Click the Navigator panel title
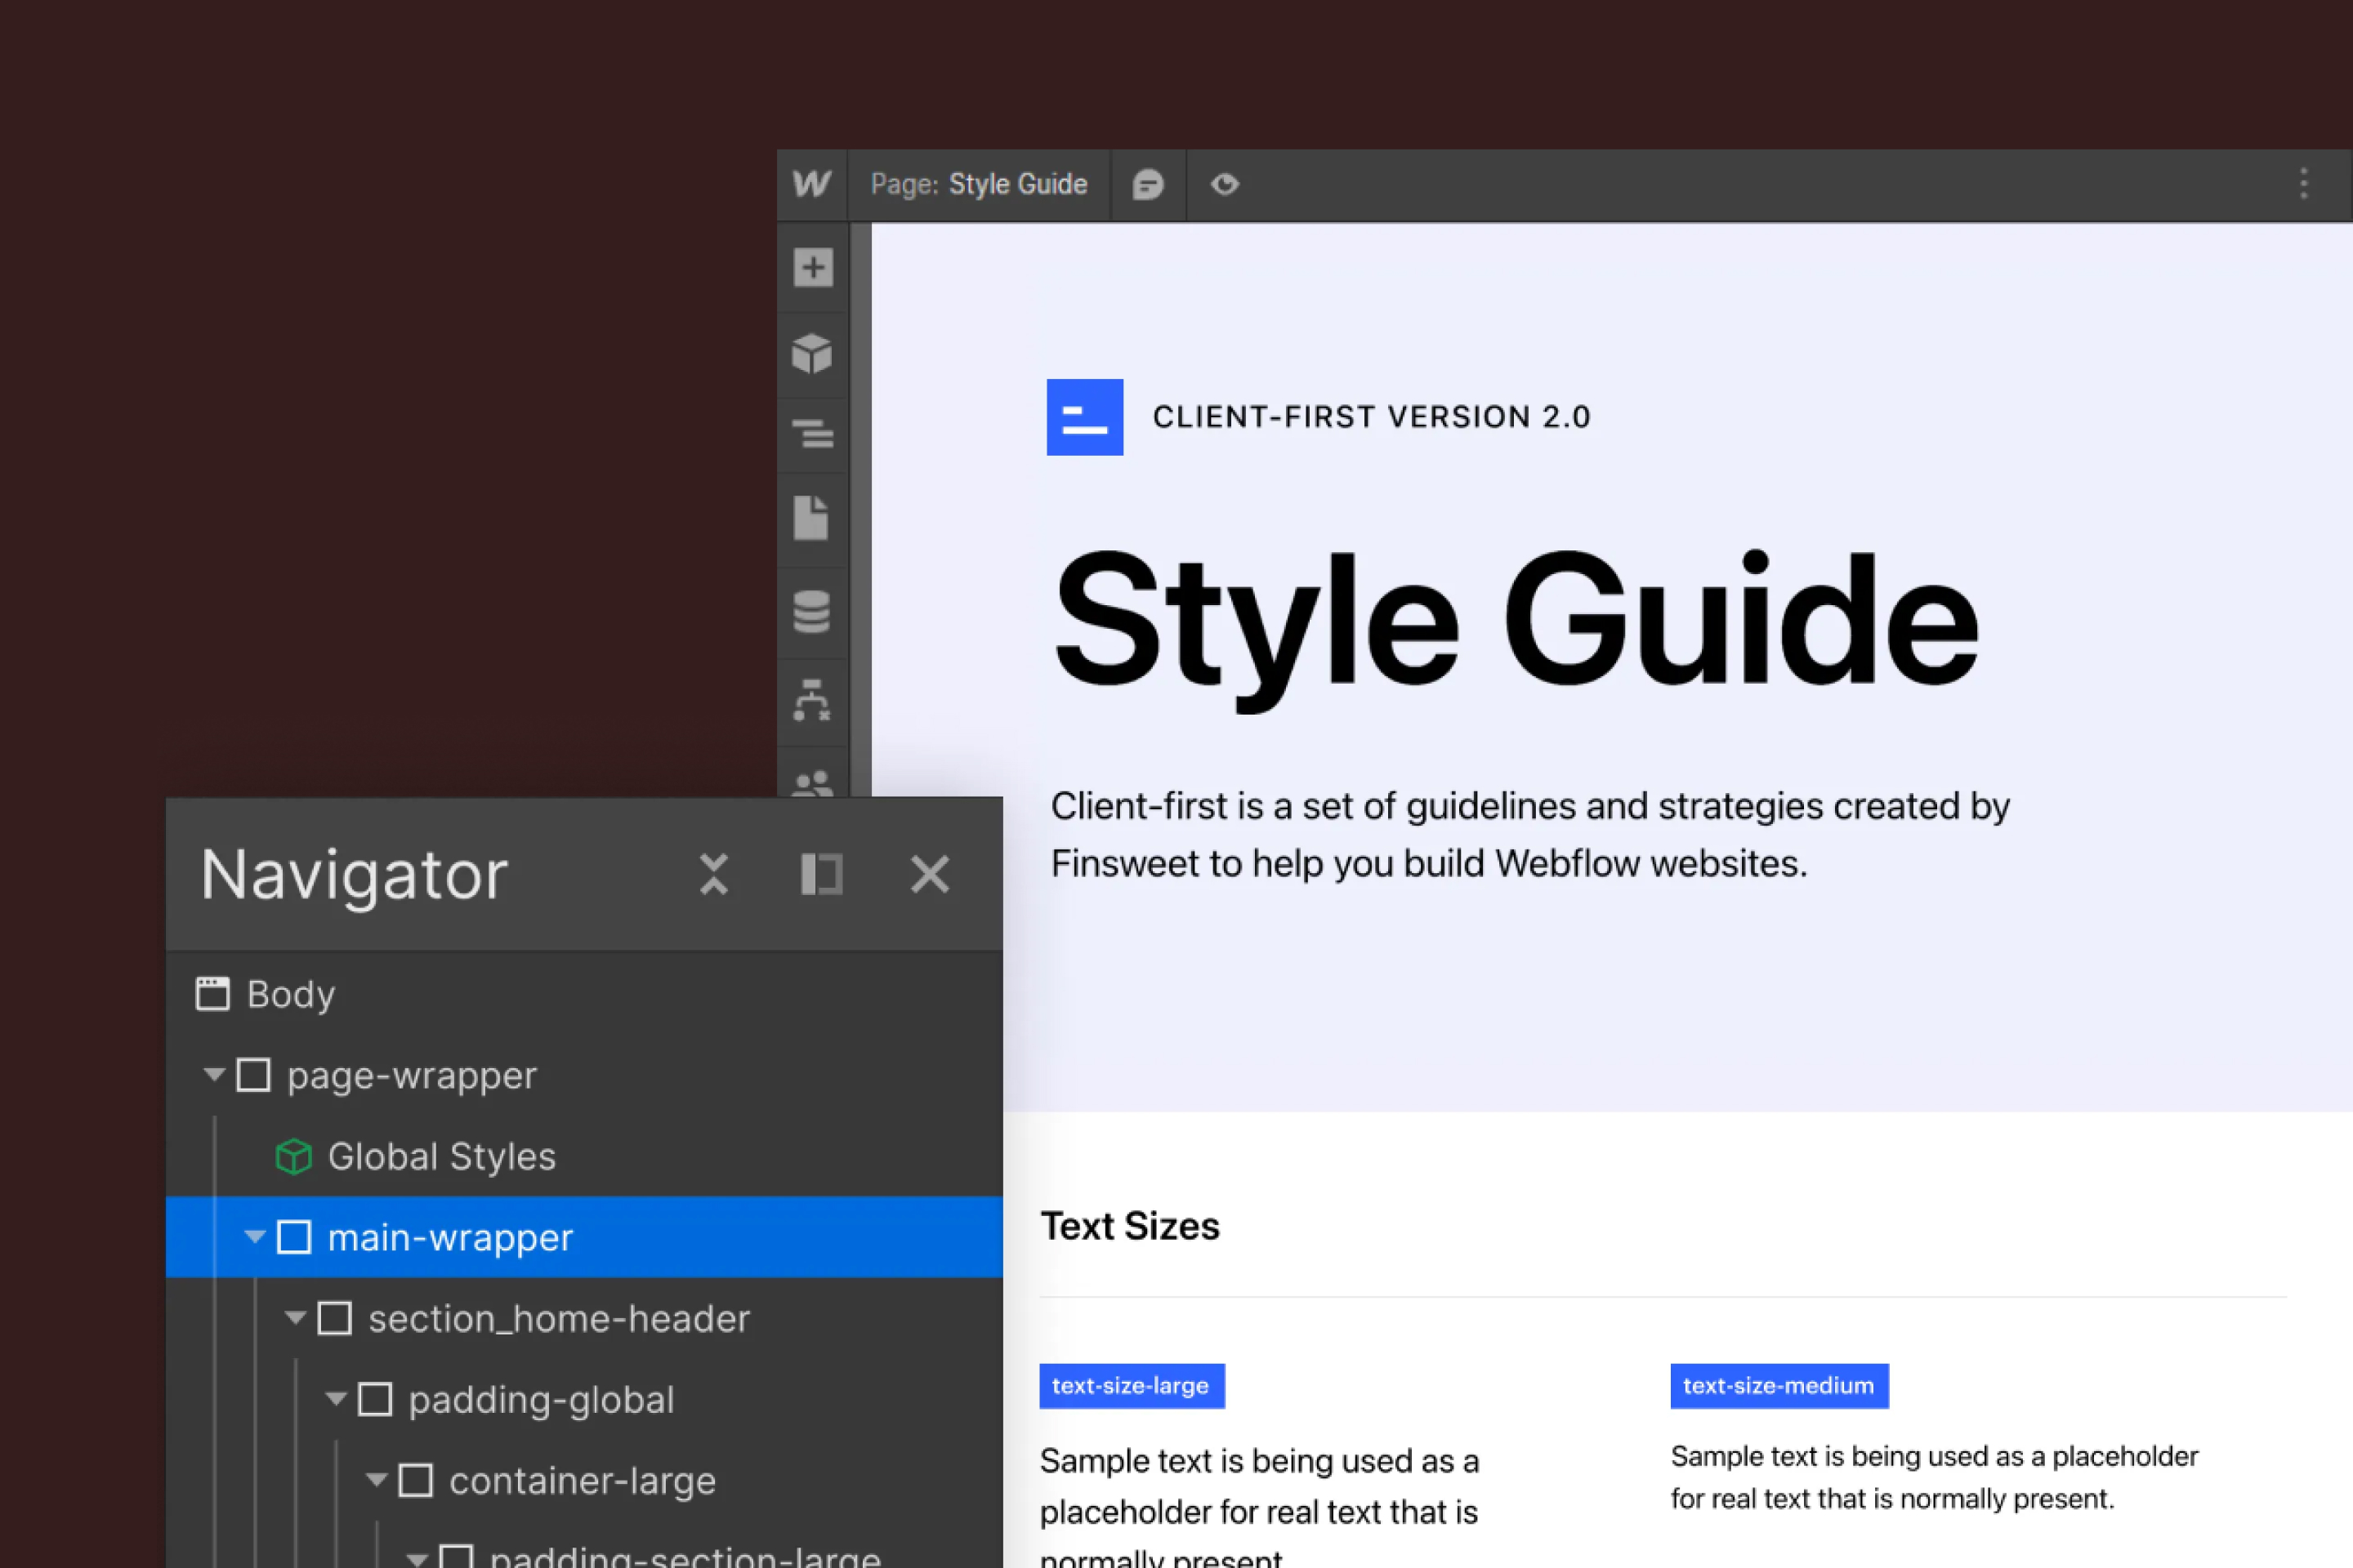Viewport: 2353px width, 1568px height. (x=354, y=875)
